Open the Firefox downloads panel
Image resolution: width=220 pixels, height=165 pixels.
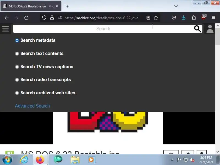[x=183, y=18]
